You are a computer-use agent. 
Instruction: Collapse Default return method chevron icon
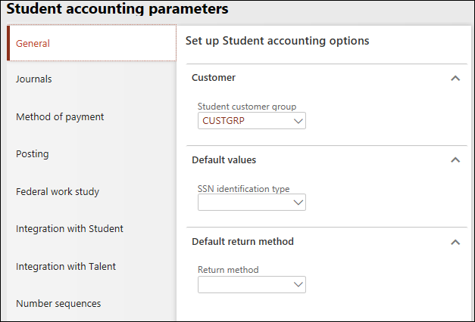[x=455, y=242]
